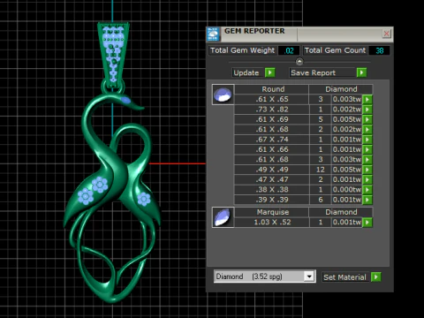This screenshot has height=318, width=424.
Task: Click the green arrow for .47 X .47 row
Action: 367,179
